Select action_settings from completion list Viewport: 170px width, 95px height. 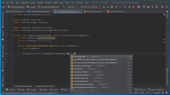click(101, 66)
